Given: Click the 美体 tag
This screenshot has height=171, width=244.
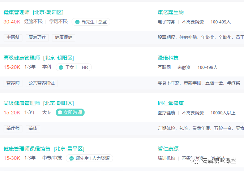Looking at the screenshot, I should coord(33,128).
